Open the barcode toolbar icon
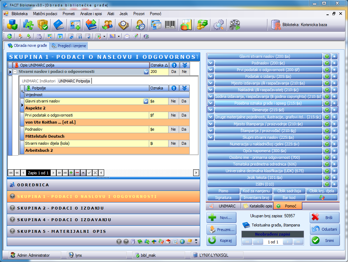 170,25
